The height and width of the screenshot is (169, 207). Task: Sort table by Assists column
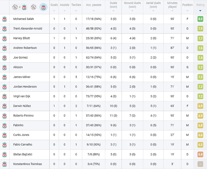[65, 7]
